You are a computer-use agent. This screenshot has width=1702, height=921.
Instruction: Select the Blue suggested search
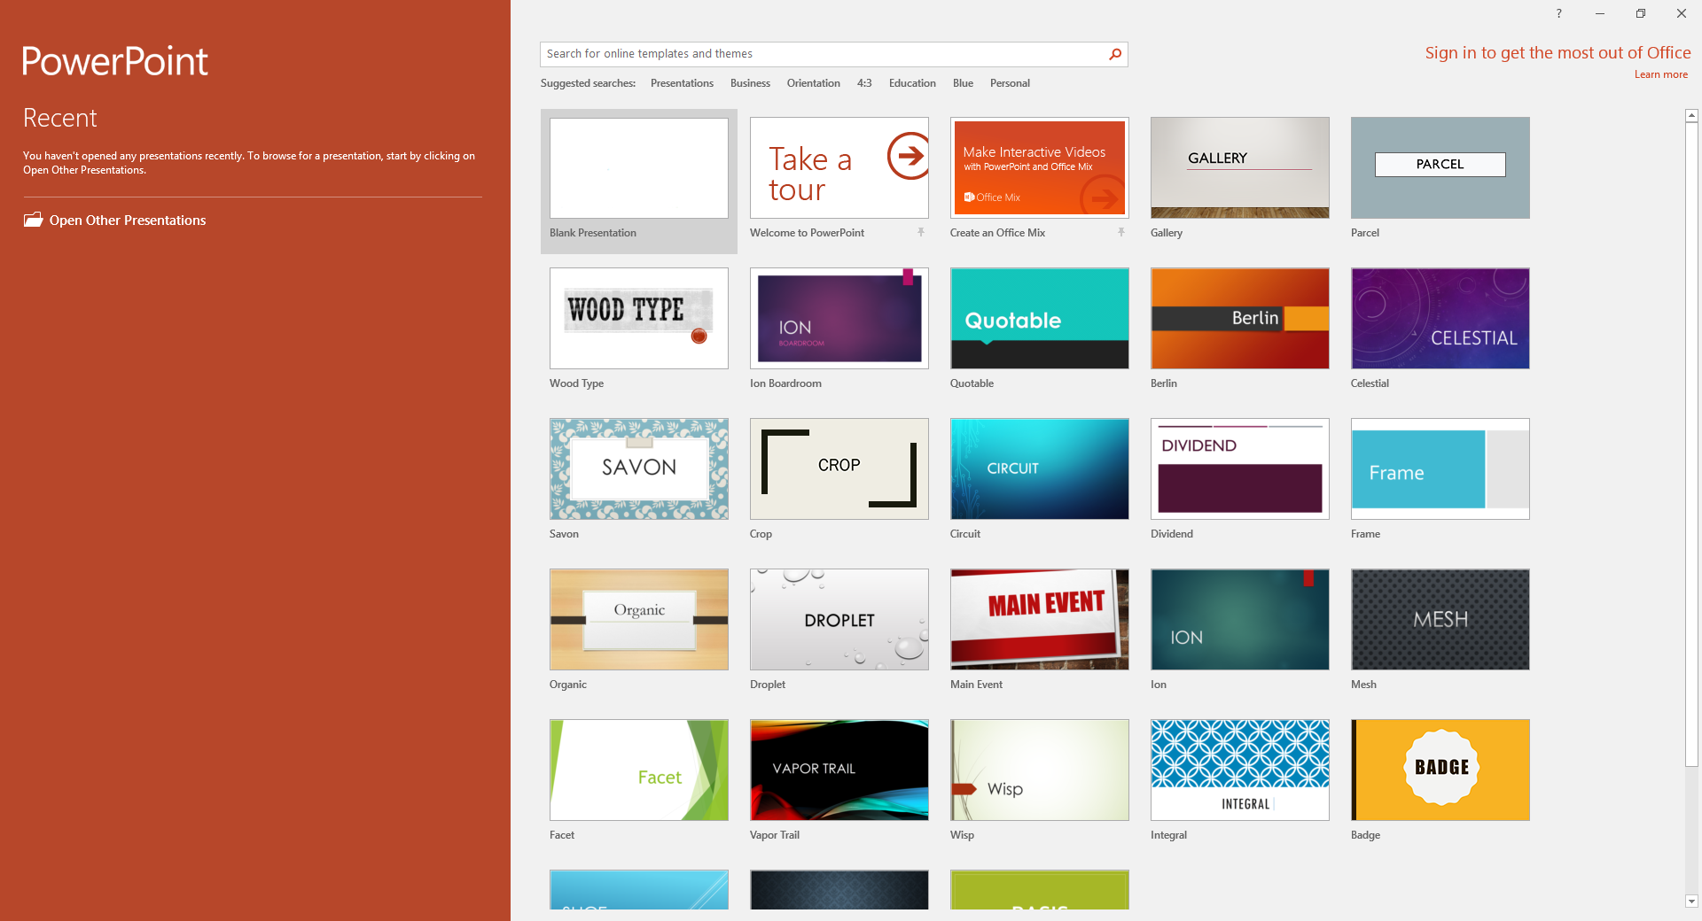(963, 83)
